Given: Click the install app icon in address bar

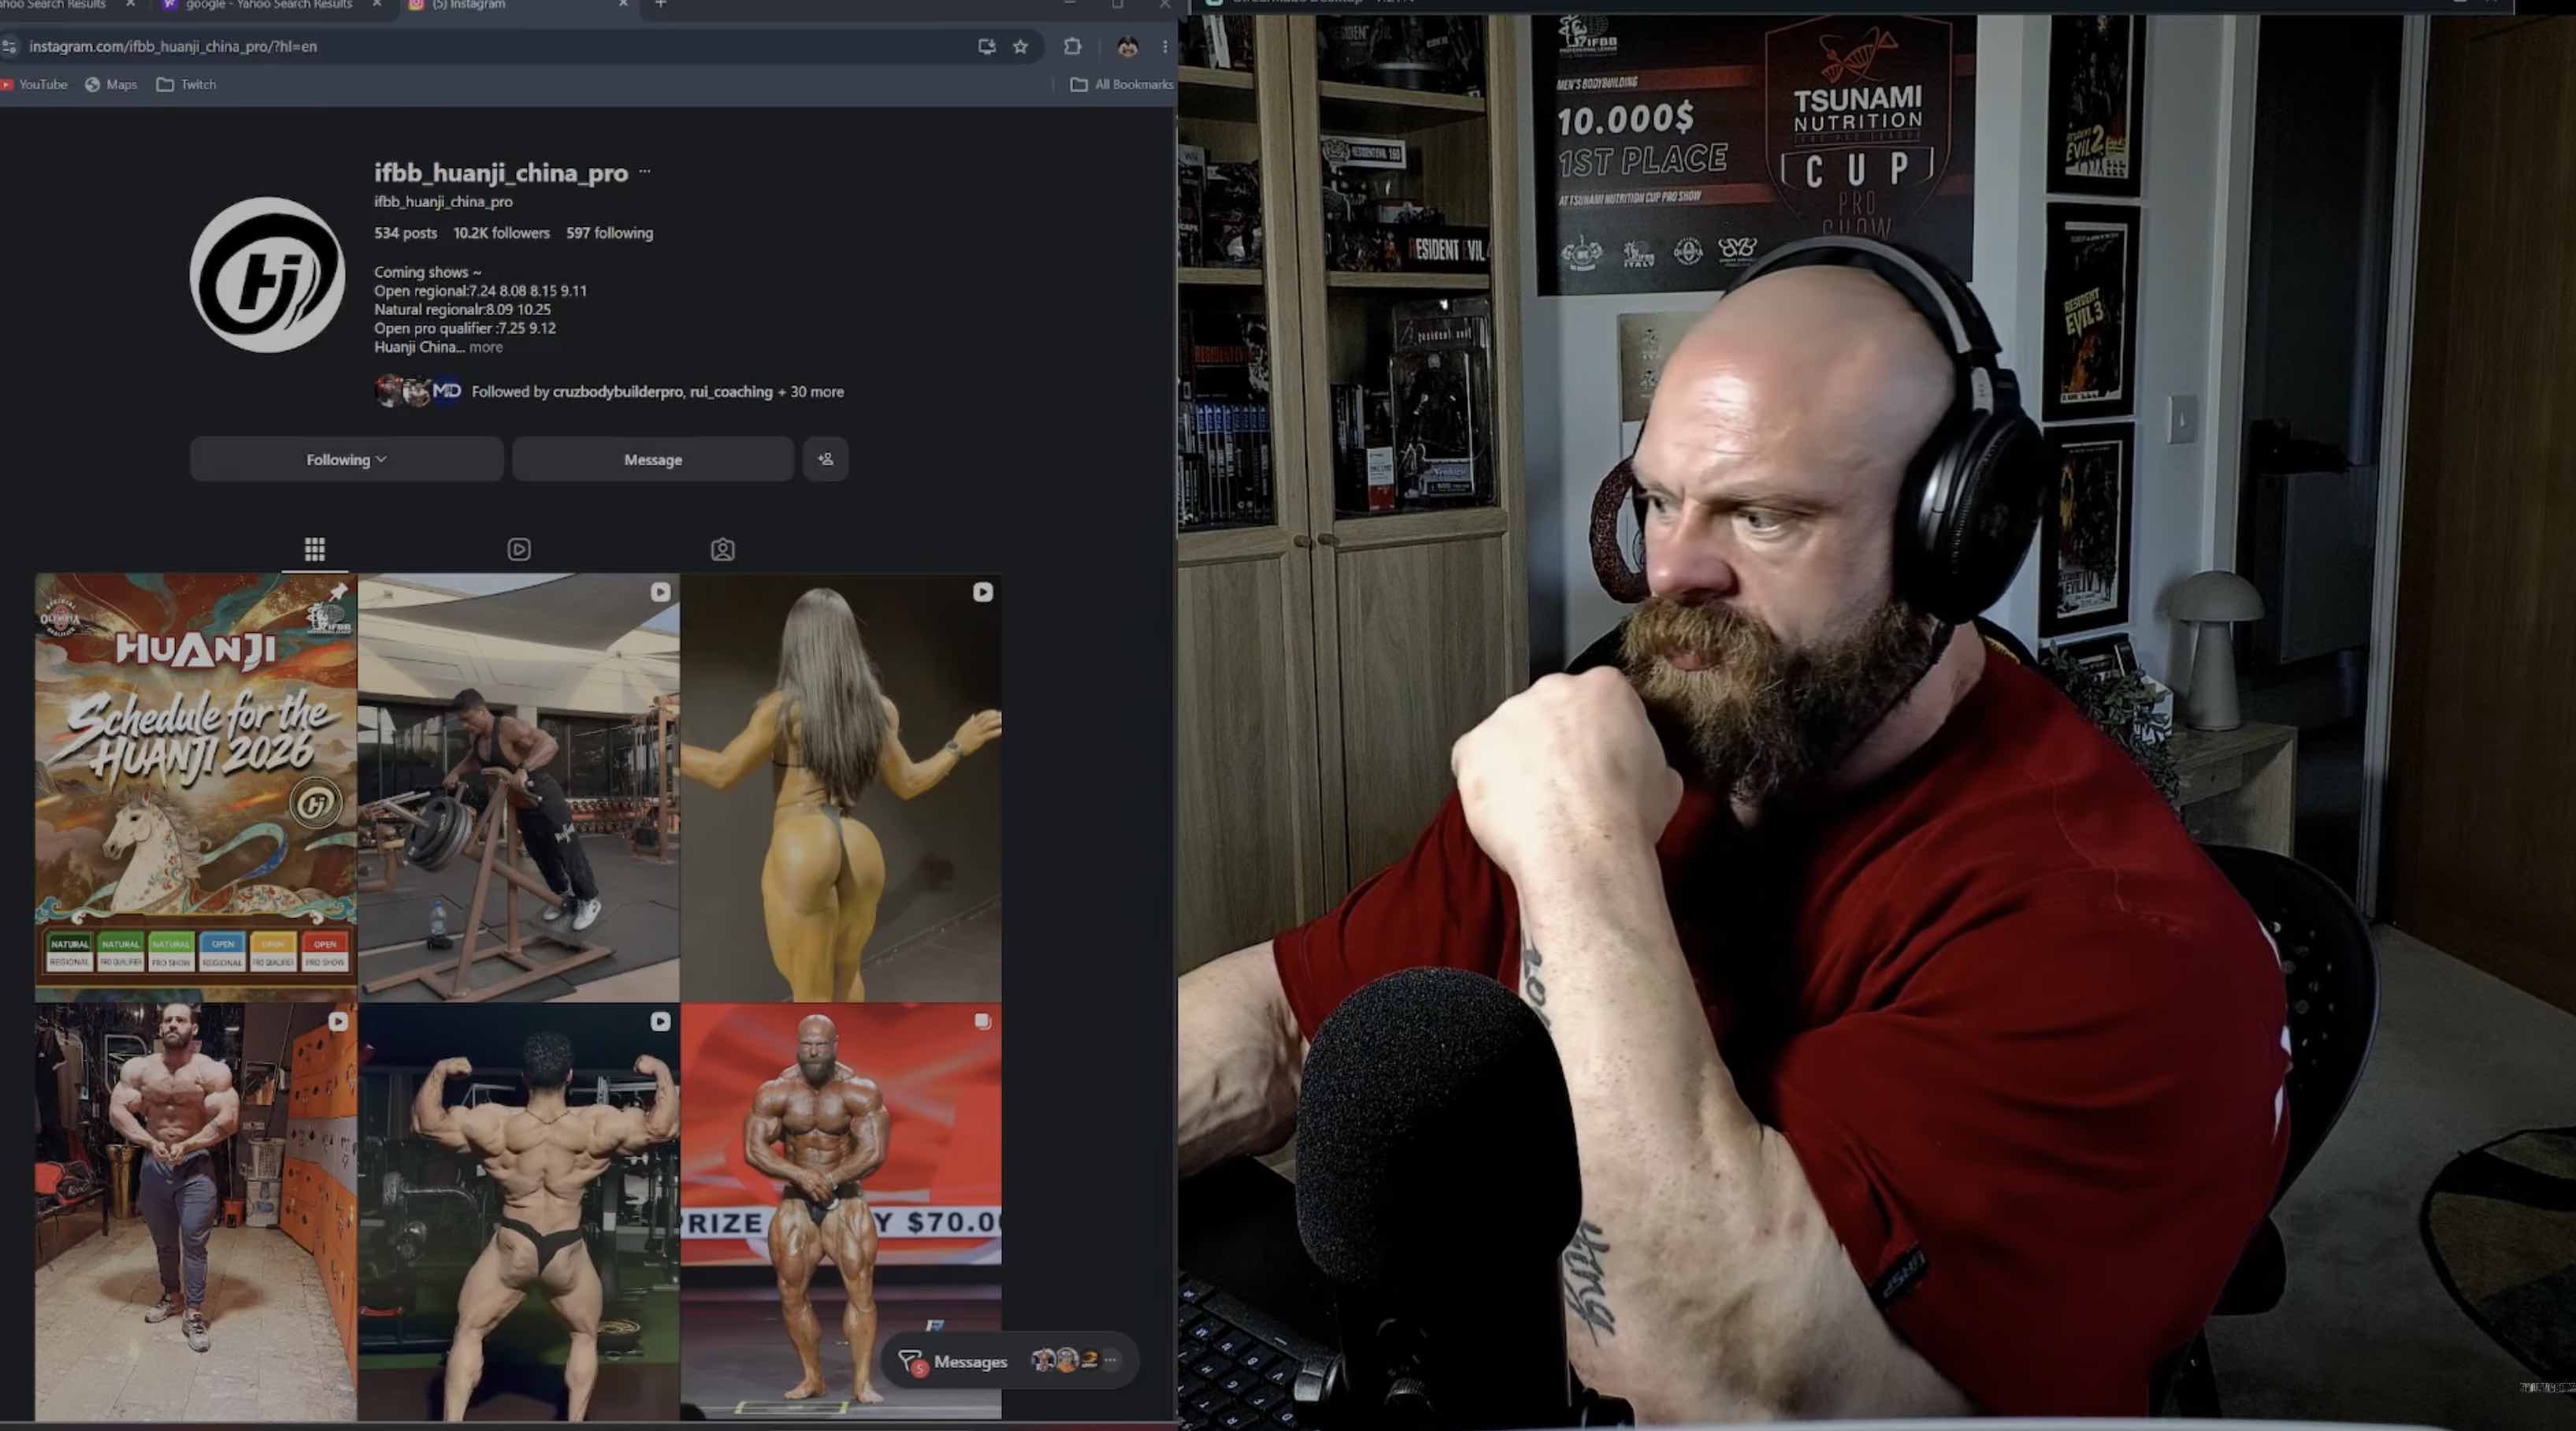Looking at the screenshot, I should (987, 46).
